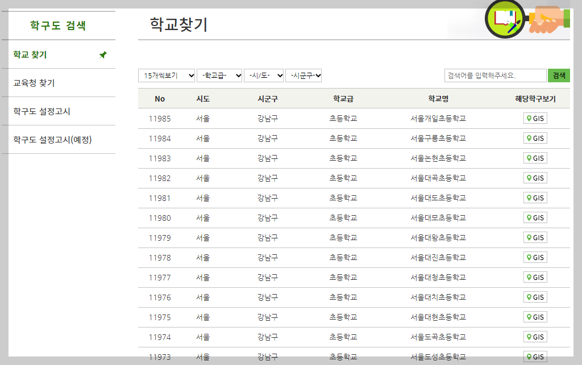Click the 학교명 column header
This screenshot has height=365, width=582.
click(x=438, y=99)
